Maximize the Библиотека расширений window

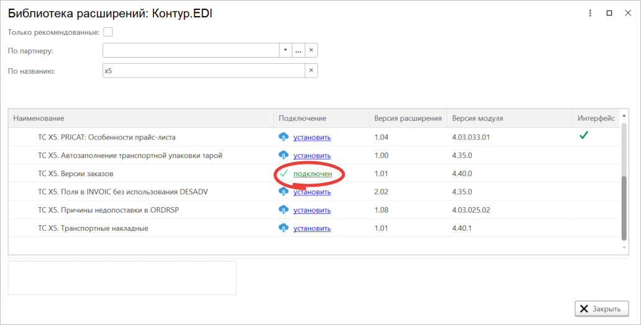pos(609,13)
